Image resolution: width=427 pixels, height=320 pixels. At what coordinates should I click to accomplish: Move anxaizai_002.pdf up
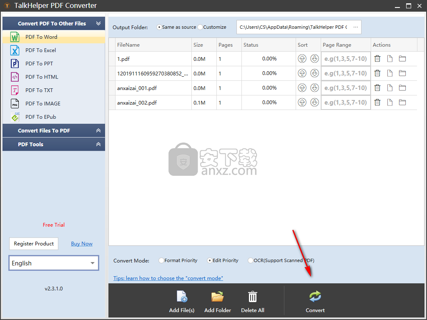[x=302, y=102]
